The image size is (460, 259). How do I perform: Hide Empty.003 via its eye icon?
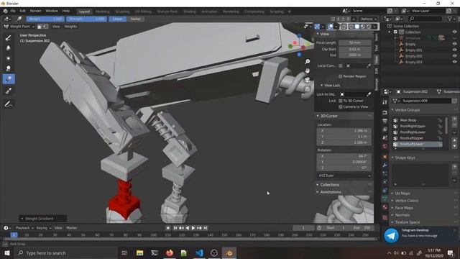pyautogui.click(x=454, y=62)
